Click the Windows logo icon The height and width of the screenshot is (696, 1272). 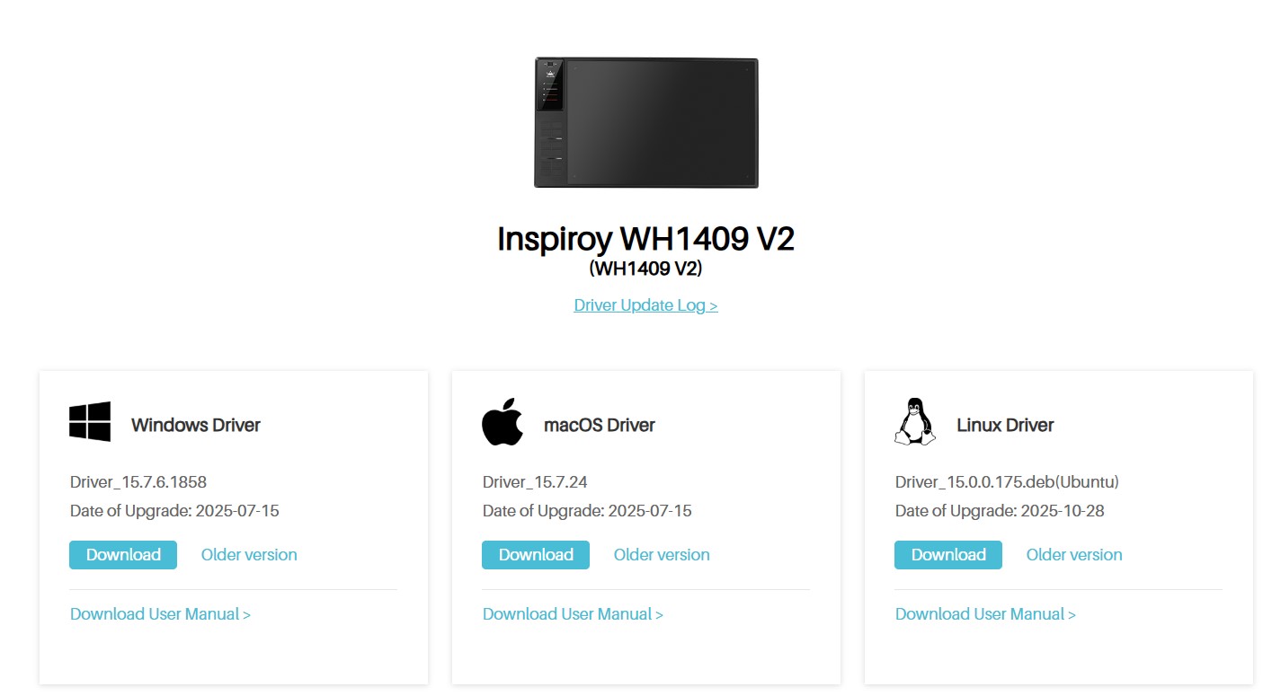pos(90,421)
